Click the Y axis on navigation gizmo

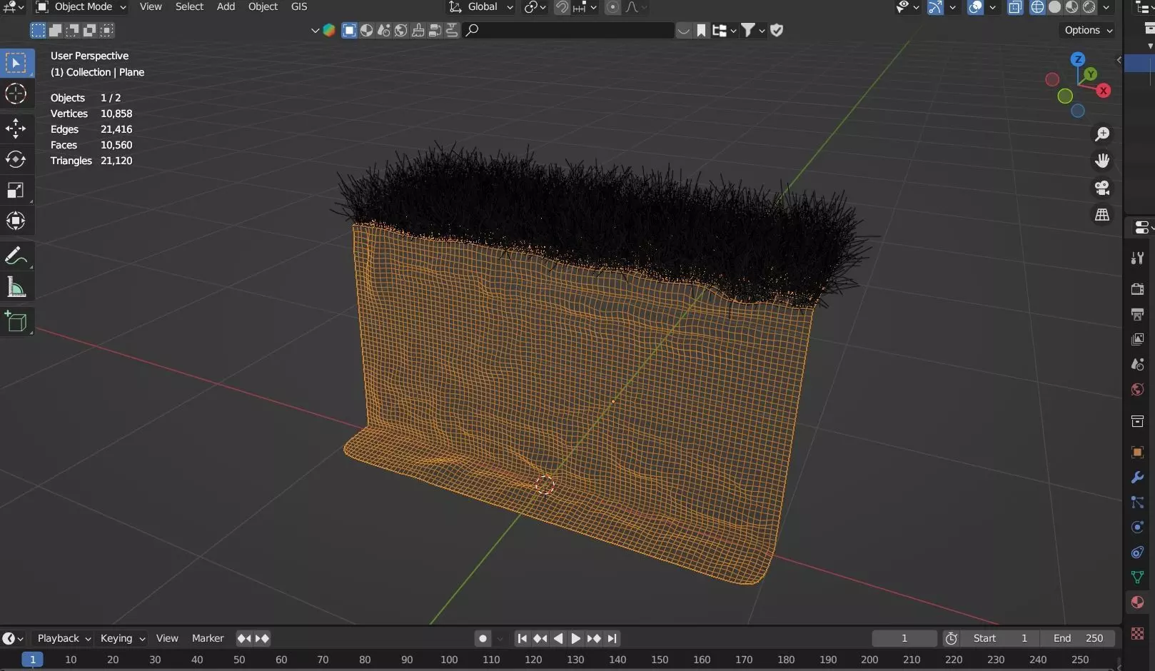[x=1091, y=74]
